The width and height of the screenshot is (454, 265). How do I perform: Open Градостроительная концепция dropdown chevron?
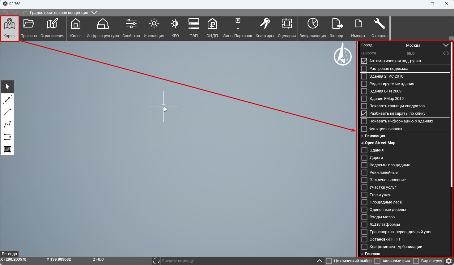coord(94,13)
